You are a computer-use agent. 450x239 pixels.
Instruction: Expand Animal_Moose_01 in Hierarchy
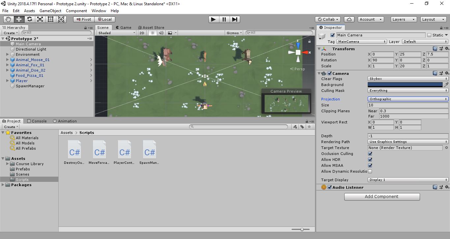click(x=8, y=60)
